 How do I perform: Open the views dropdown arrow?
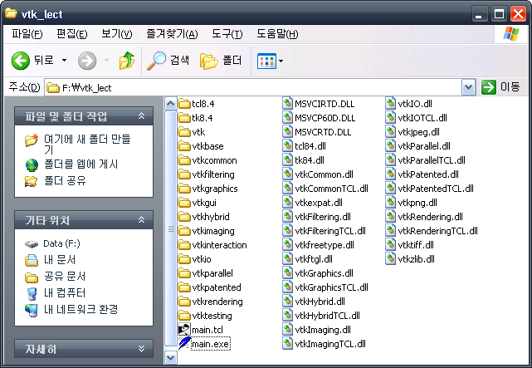(x=281, y=61)
